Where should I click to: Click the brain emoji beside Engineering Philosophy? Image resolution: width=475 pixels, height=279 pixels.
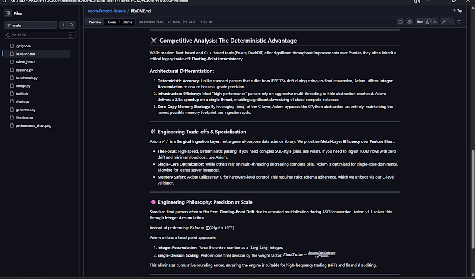[x=153, y=202]
